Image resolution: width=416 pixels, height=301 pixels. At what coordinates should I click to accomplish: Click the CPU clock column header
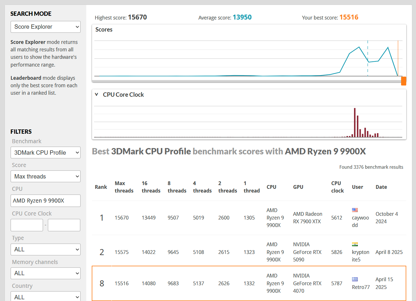[337, 187]
